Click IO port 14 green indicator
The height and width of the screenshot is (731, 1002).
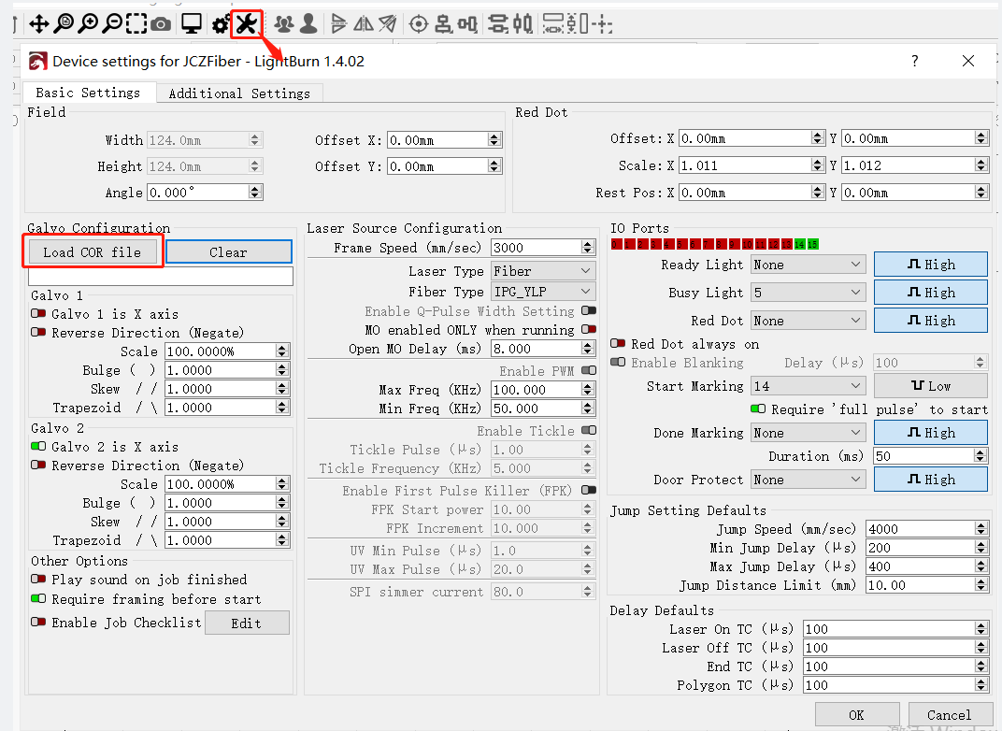pos(799,244)
